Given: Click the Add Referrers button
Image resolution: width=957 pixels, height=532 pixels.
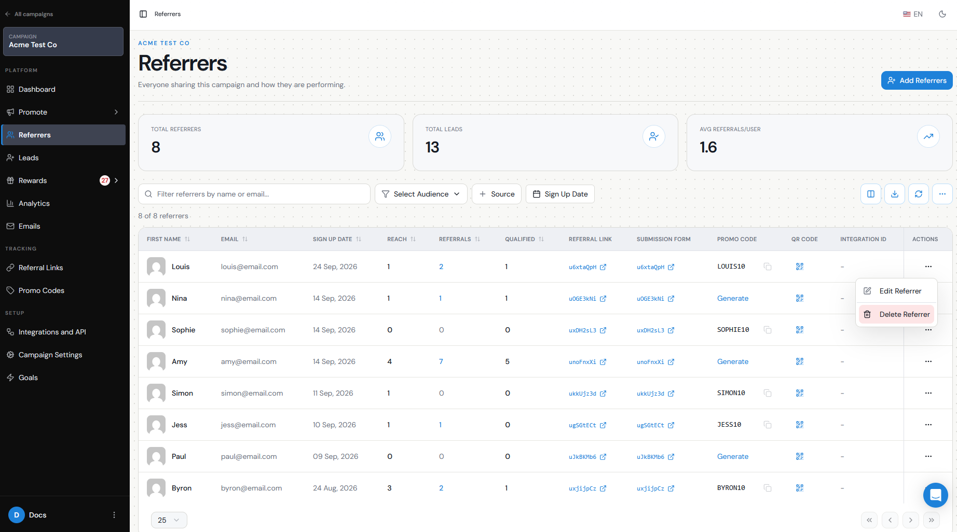Looking at the screenshot, I should click(x=917, y=80).
